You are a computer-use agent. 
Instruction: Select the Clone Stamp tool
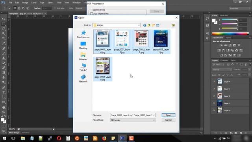pos(4,58)
